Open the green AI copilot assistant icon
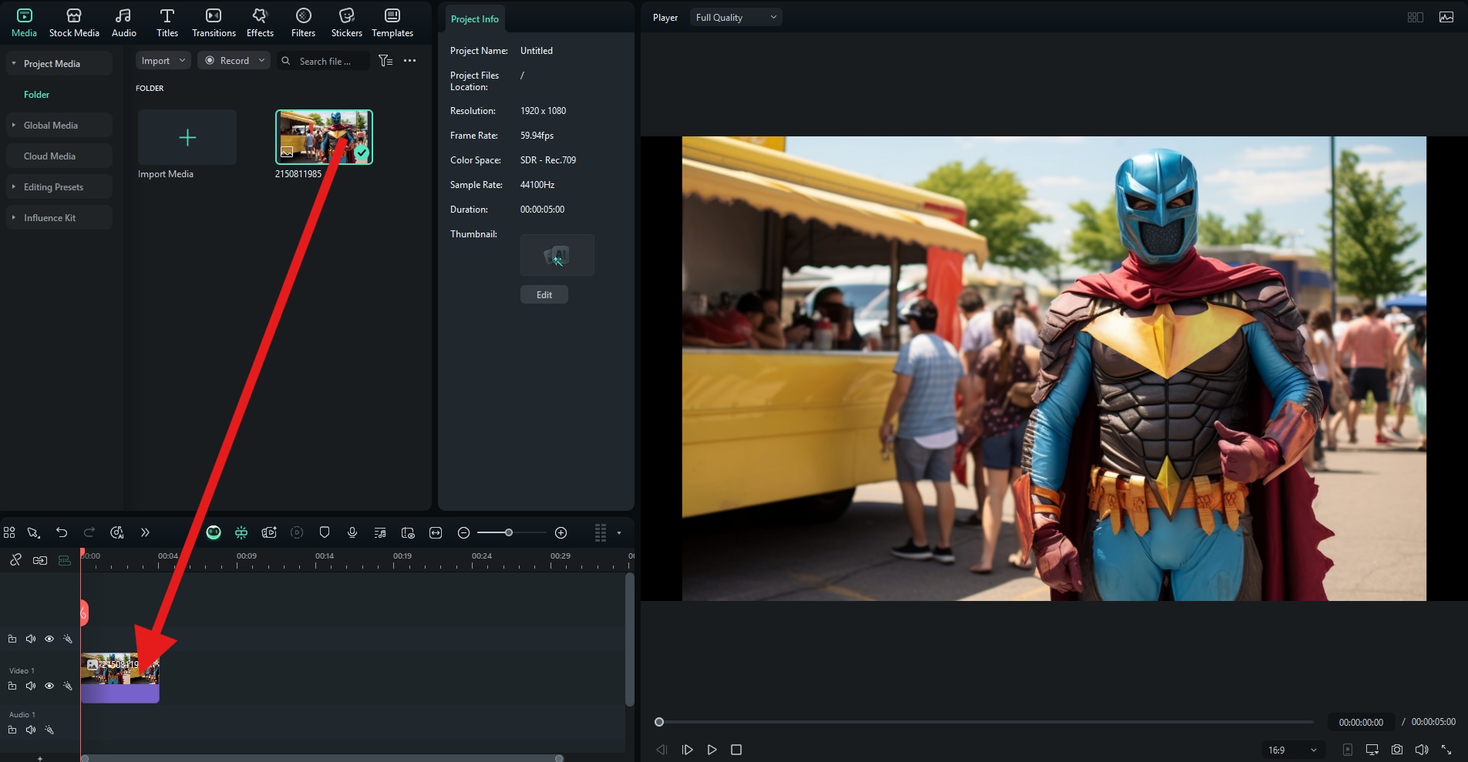Viewport: 1468px width, 762px height. (x=214, y=532)
